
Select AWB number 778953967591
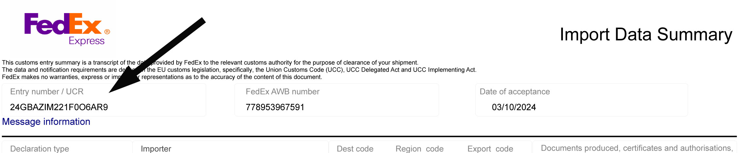[x=275, y=107]
